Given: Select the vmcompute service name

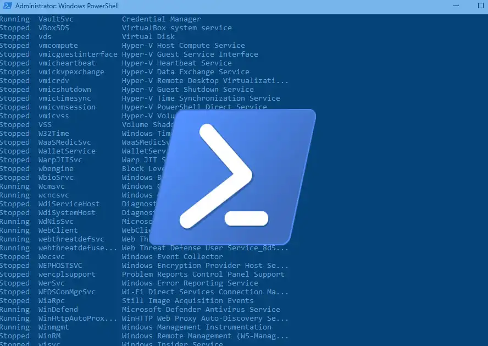Looking at the screenshot, I should 58,46.
